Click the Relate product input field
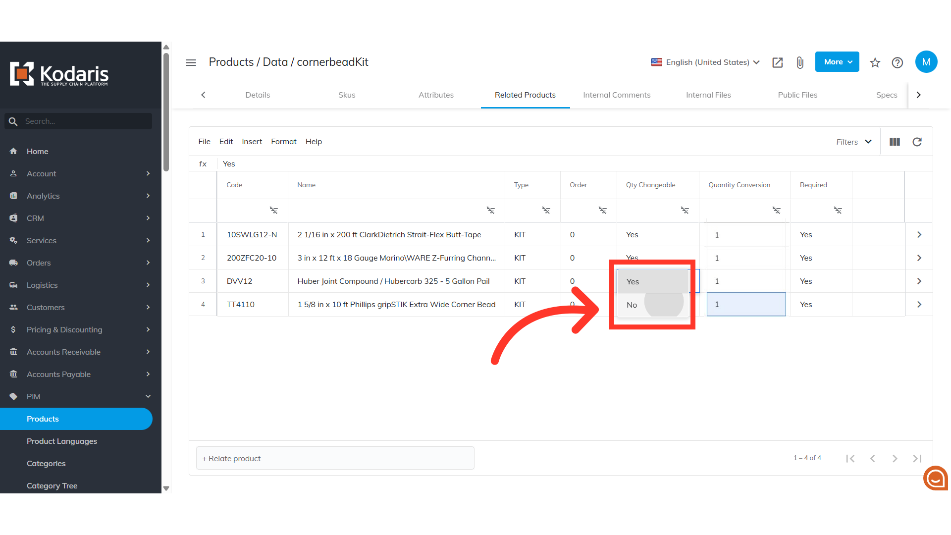 pos(335,458)
